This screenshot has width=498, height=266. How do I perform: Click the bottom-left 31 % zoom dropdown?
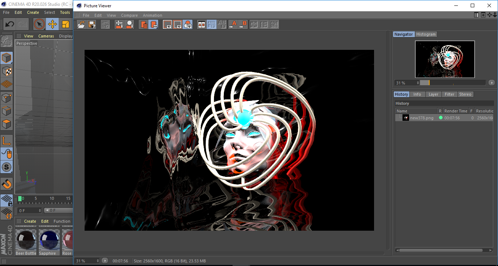point(87,261)
